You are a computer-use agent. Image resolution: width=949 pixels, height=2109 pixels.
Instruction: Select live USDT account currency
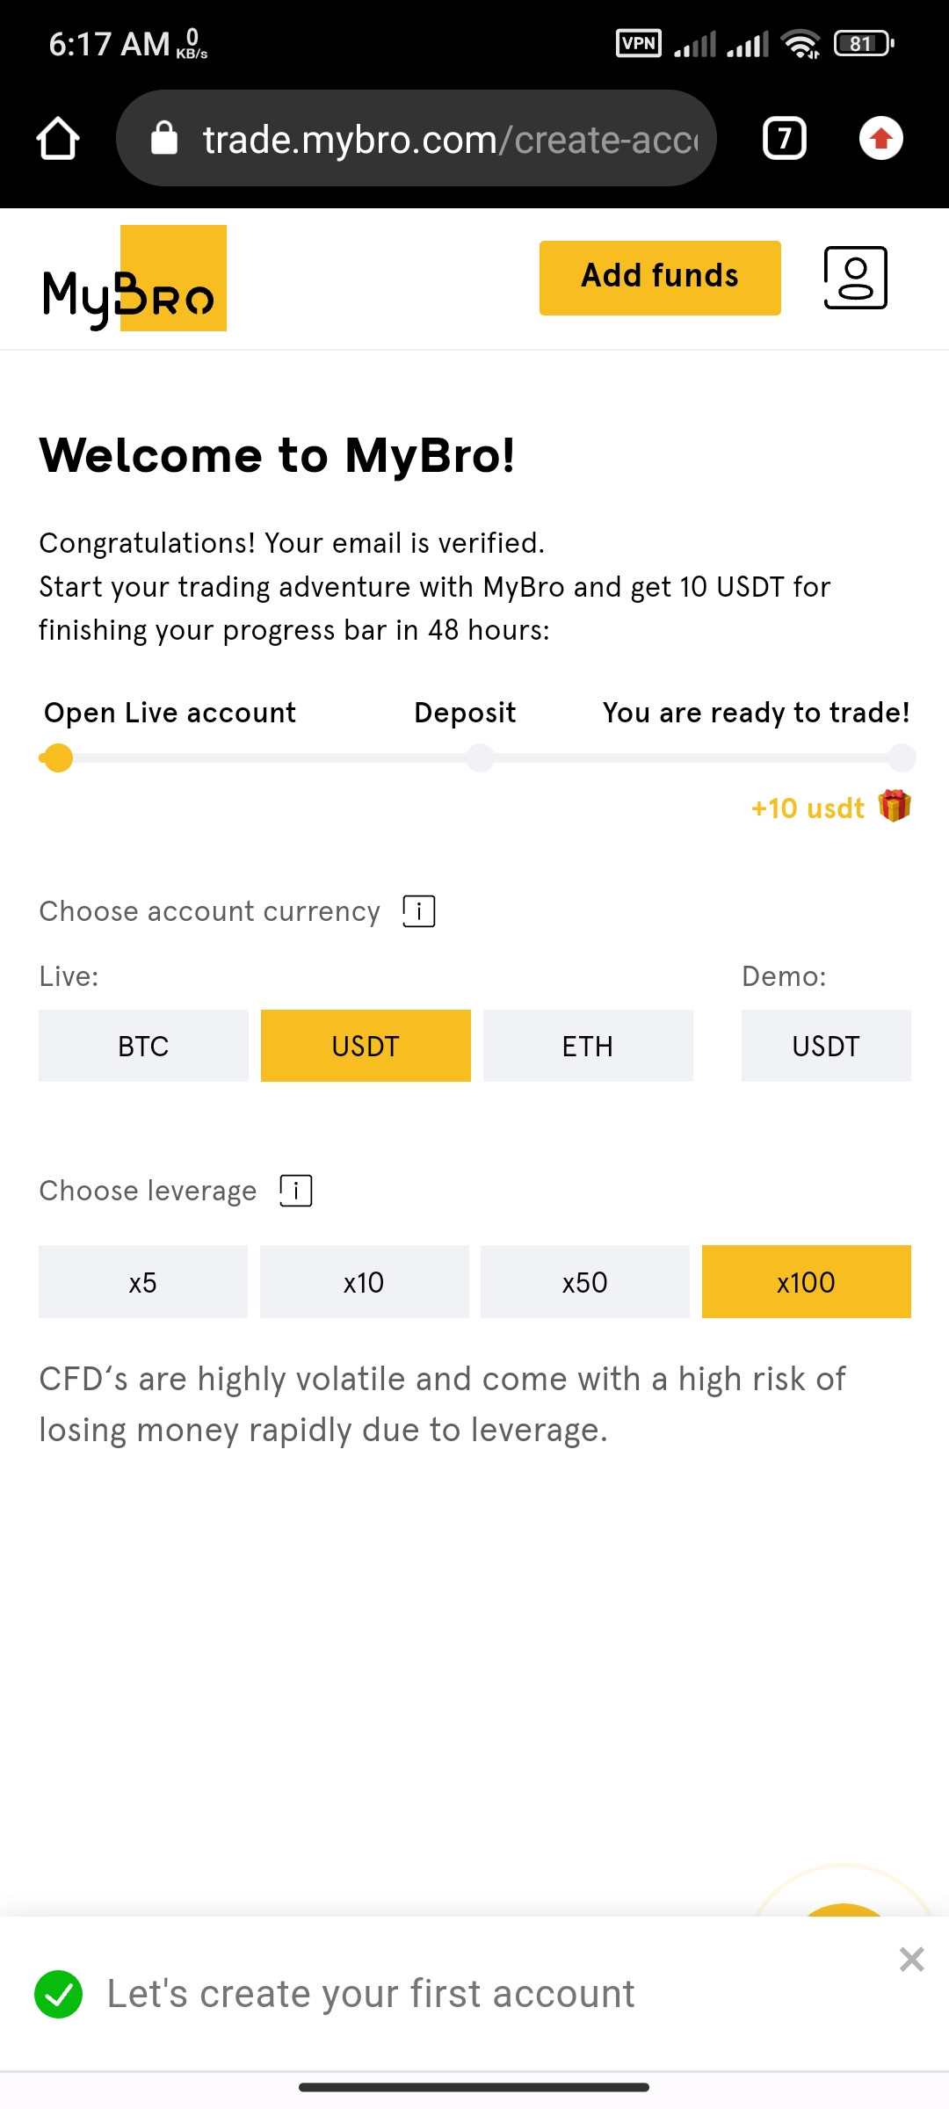click(x=366, y=1046)
